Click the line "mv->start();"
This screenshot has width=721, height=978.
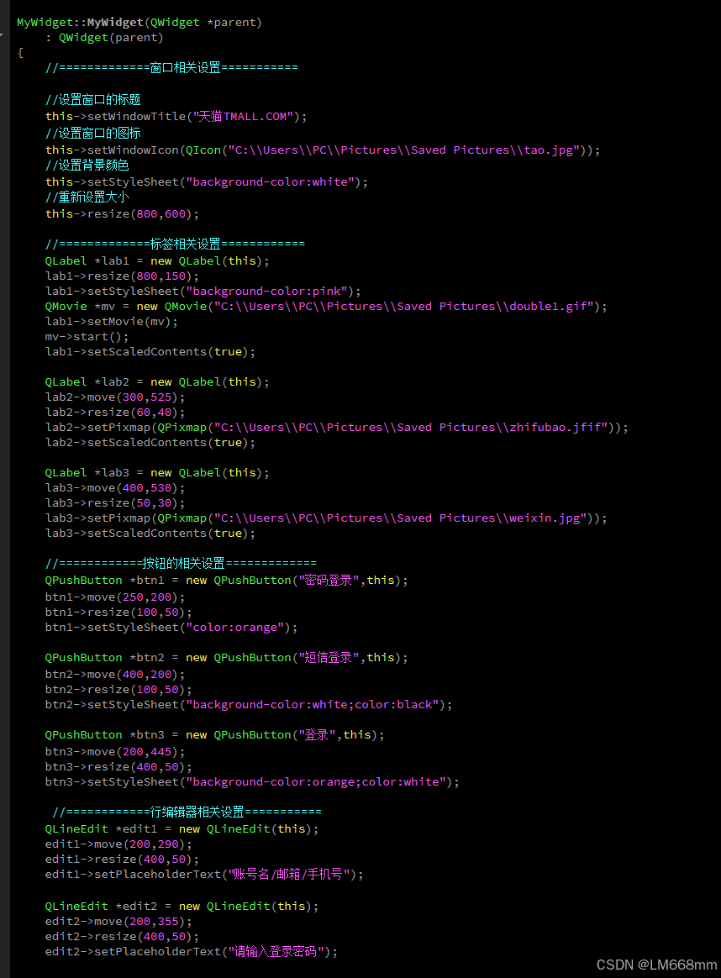click(x=87, y=336)
